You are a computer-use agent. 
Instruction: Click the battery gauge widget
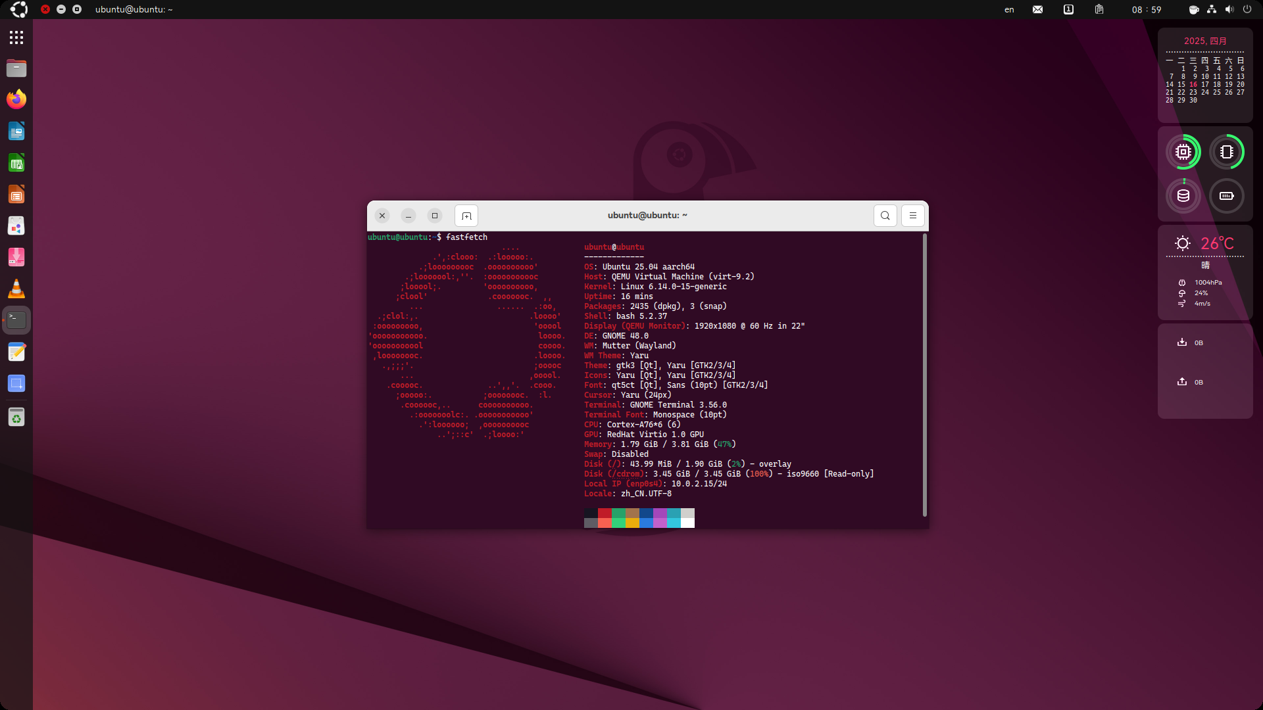pyautogui.click(x=1227, y=196)
